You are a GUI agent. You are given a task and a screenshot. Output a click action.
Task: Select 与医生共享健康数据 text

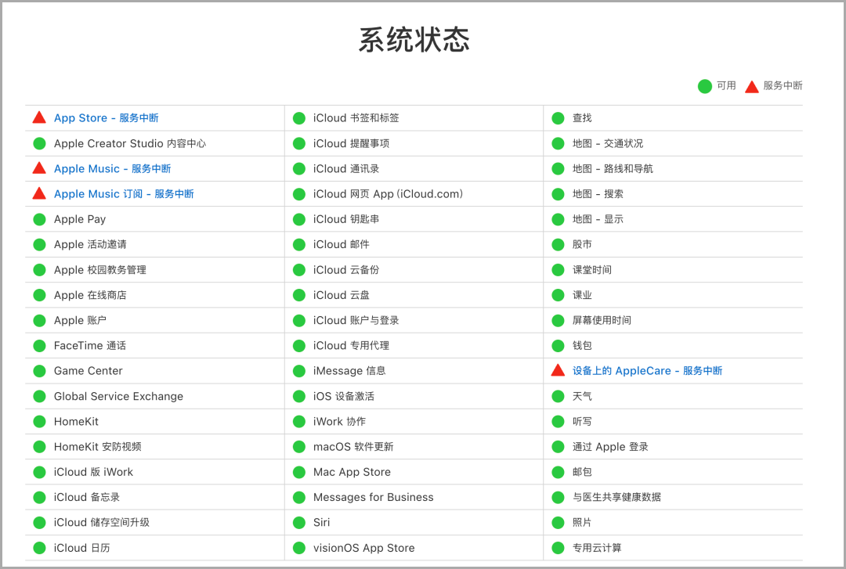pyautogui.click(x=616, y=497)
